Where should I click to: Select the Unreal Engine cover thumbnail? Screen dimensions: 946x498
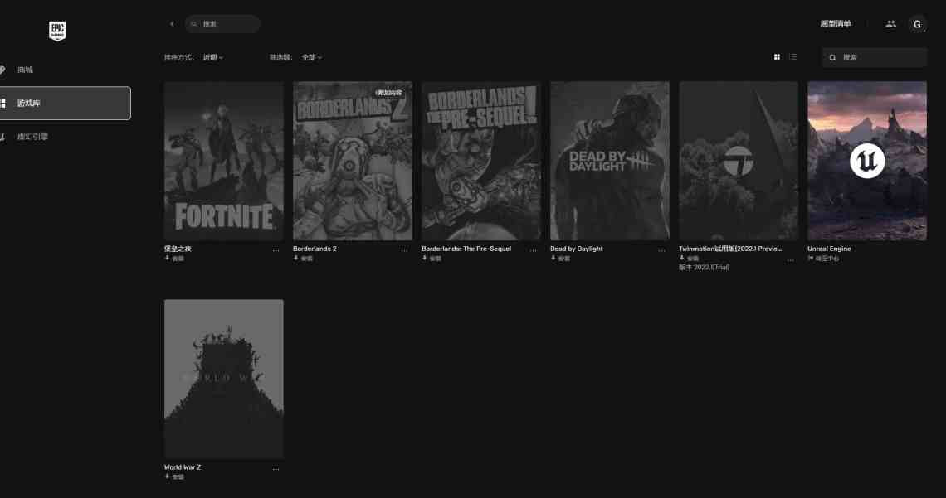(x=866, y=161)
